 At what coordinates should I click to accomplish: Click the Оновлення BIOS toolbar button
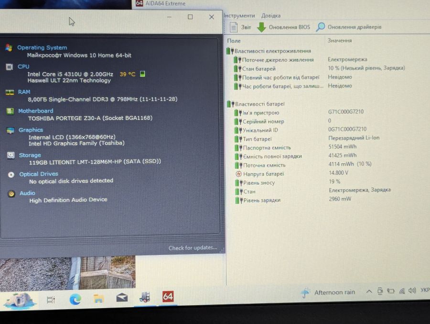tap(283, 27)
